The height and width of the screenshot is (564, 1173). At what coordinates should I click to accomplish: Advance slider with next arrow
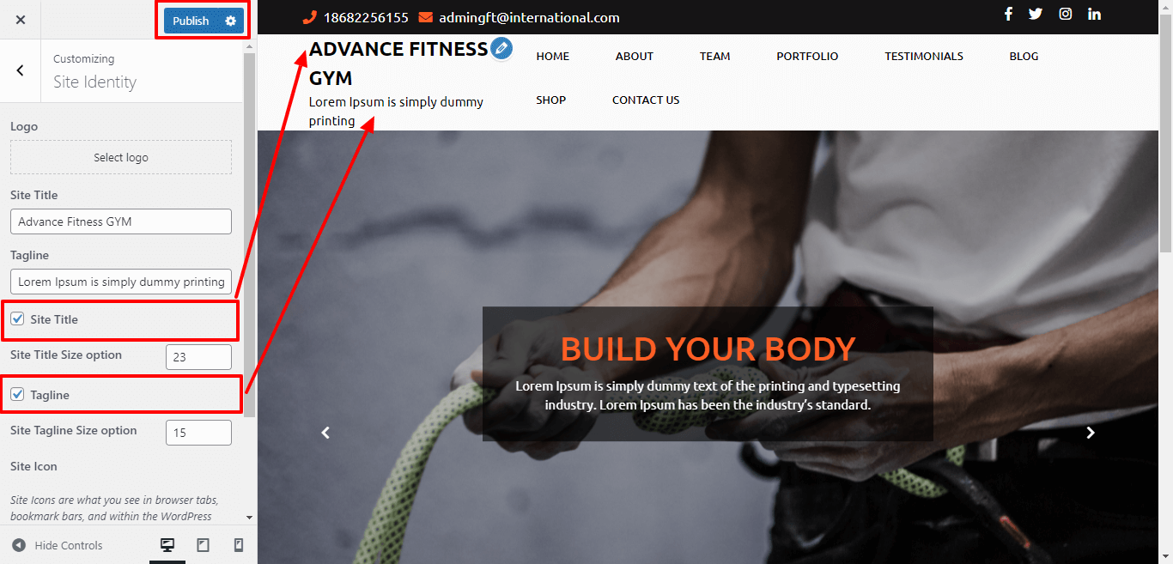[x=1091, y=433]
